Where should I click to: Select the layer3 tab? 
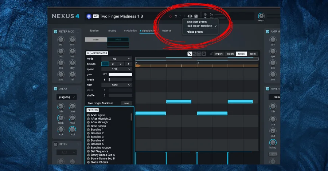coord(118,39)
